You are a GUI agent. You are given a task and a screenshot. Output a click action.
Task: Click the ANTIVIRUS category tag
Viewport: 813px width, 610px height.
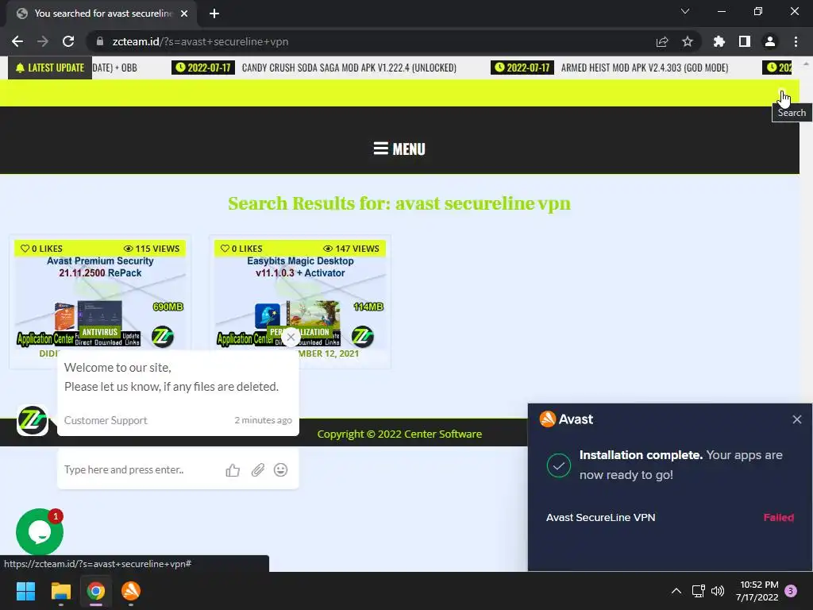coord(99,332)
